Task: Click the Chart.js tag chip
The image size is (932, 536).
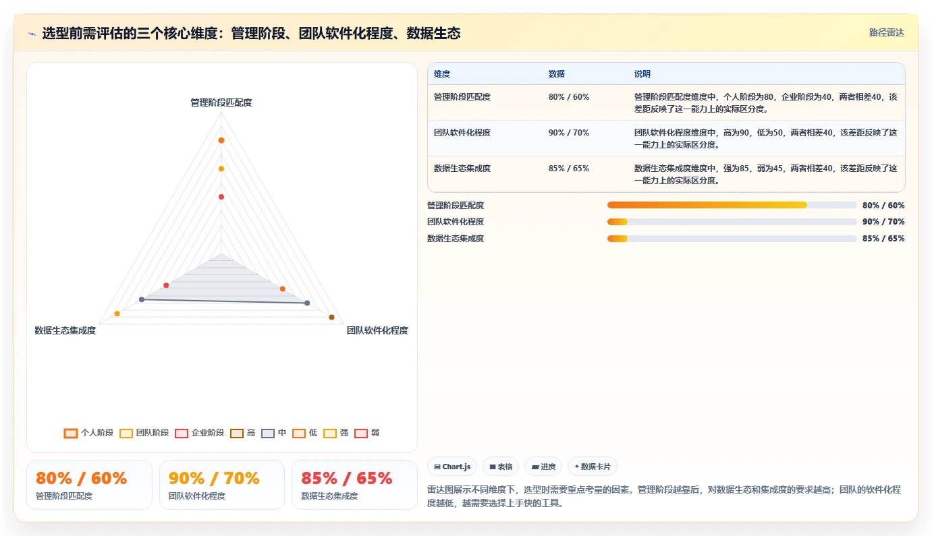Action: coord(452,467)
